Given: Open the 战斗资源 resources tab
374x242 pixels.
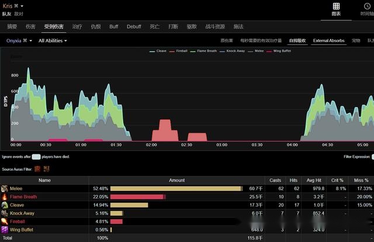Looking at the screenshot, I should click(215, 26).
